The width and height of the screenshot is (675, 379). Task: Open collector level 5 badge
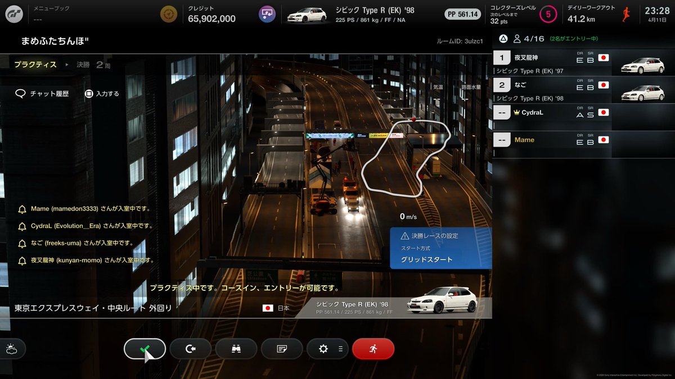[x=548, y=14]
